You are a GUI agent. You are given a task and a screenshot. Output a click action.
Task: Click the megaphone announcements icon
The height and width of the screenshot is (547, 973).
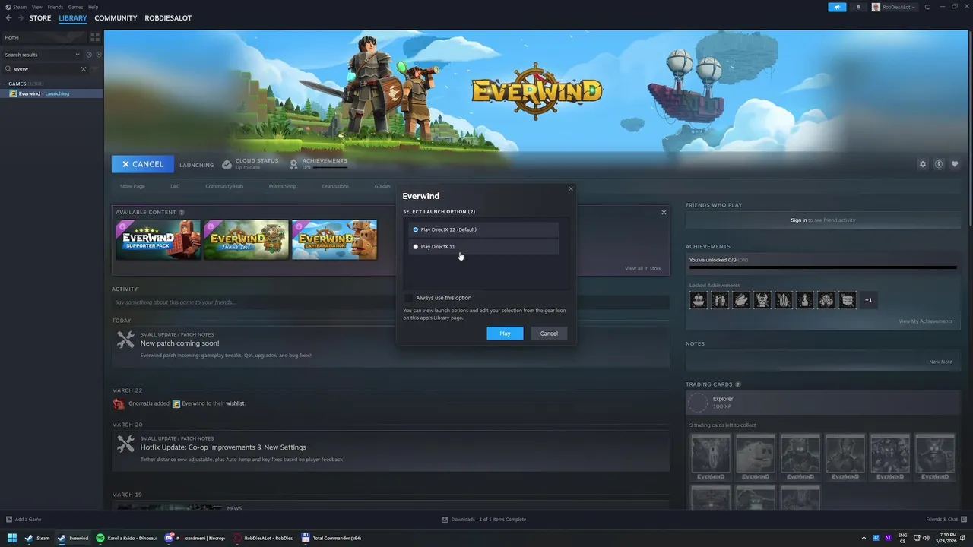pyautogui.click(x=837, y=7)
